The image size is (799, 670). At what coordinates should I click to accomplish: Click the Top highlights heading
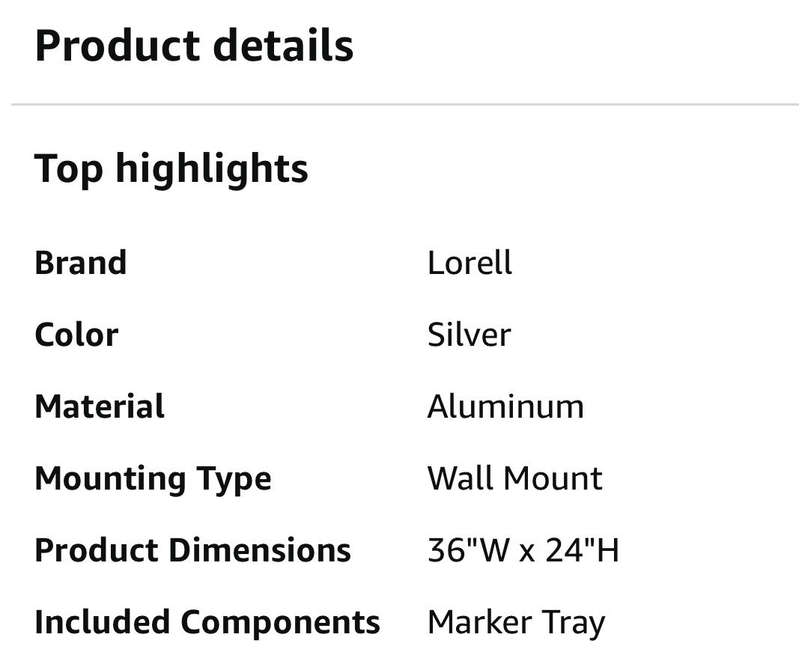171,168
